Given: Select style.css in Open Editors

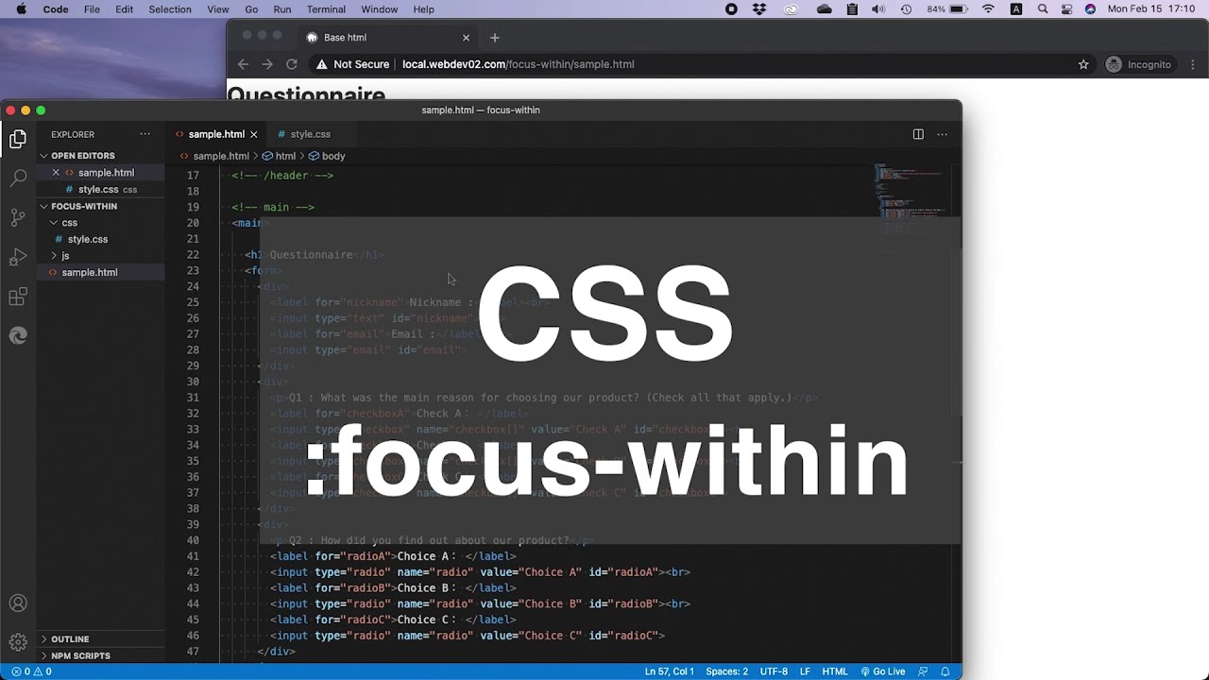Looking at the screenshot, I should 98,189.
